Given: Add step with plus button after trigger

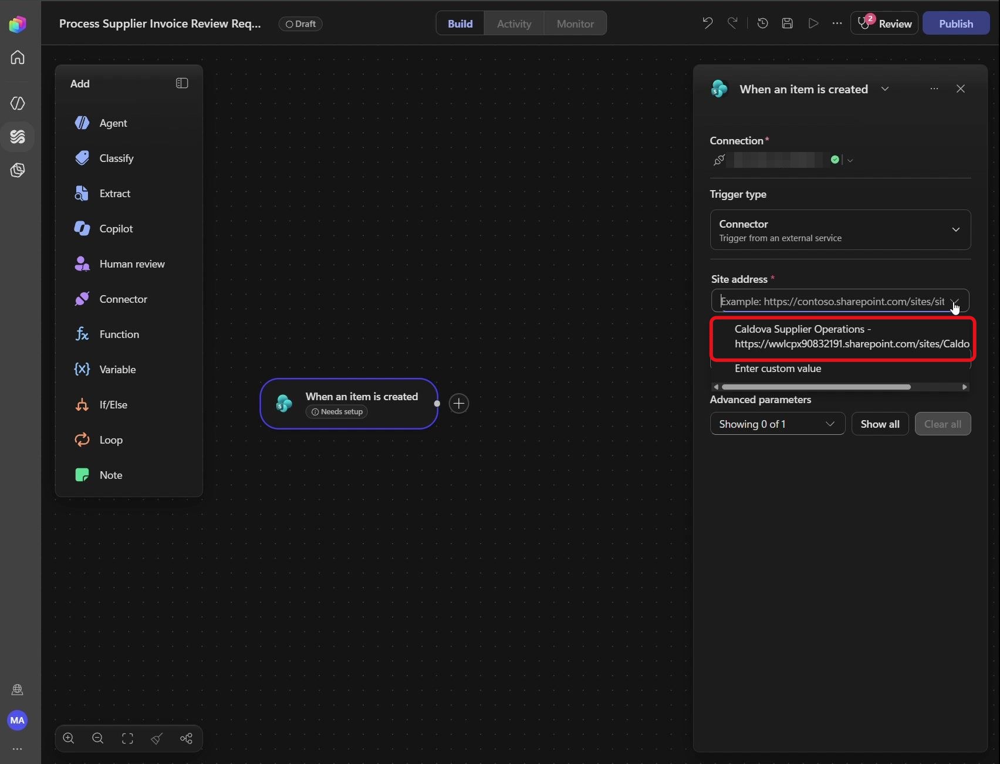Looking at the screenshot, I should pos(459,404).
